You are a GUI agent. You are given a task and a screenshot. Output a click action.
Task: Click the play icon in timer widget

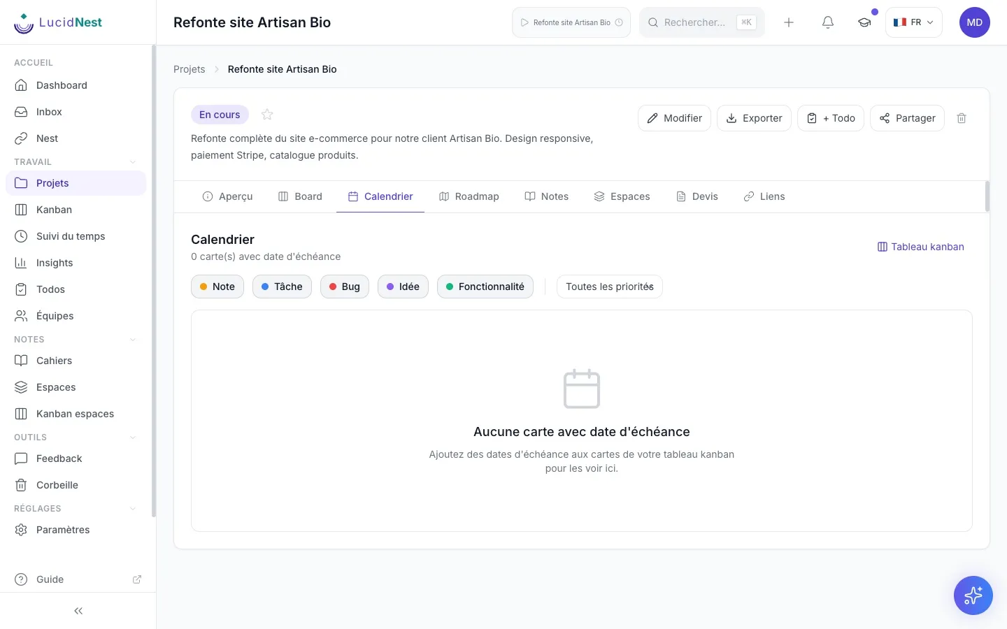(x=524, y=22)
